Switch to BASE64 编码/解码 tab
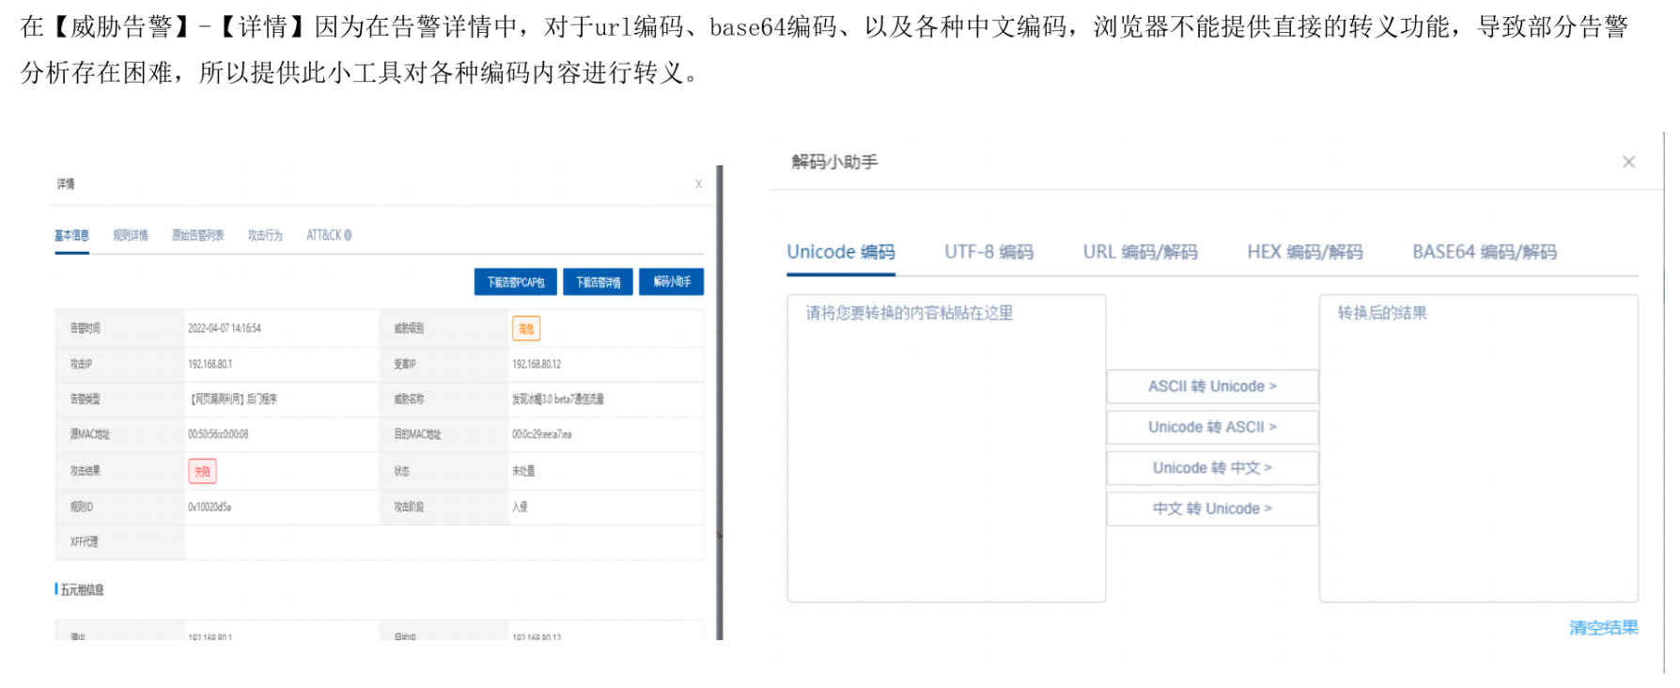Viewport: 1680px width, 688px height. click(x=1484, y=252)
